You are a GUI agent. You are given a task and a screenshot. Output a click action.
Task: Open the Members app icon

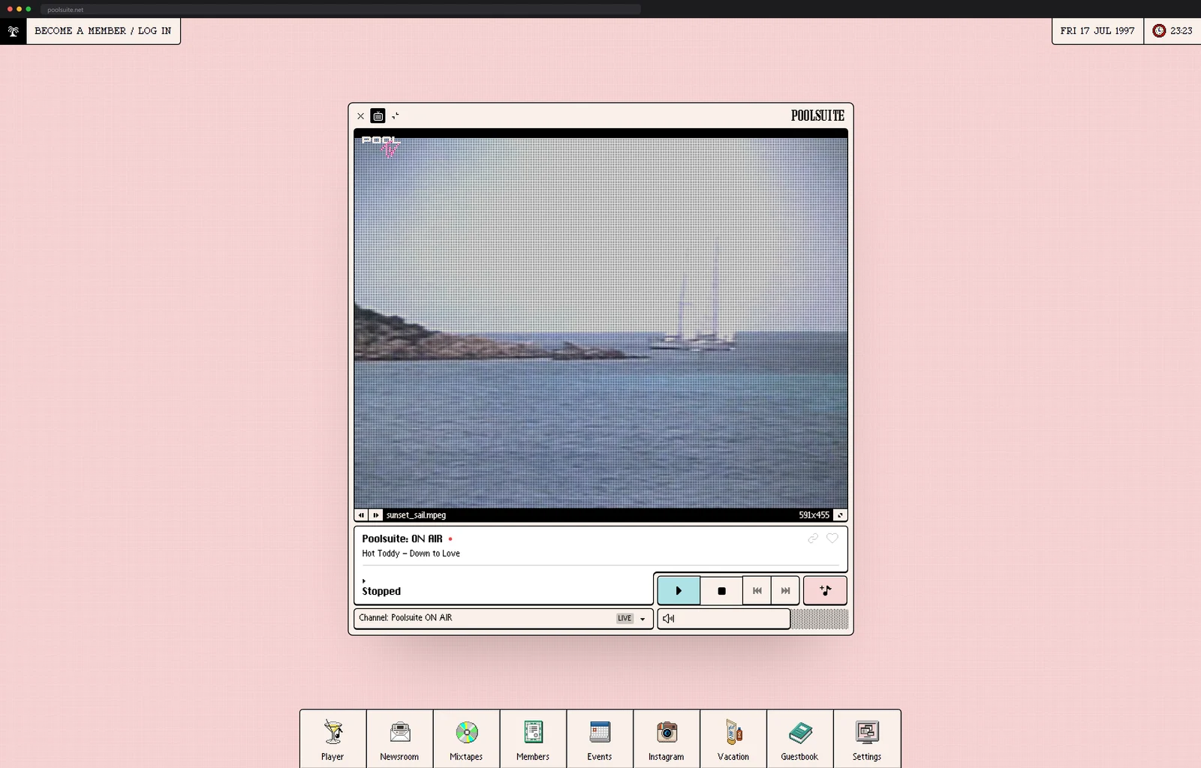point(533,739)
